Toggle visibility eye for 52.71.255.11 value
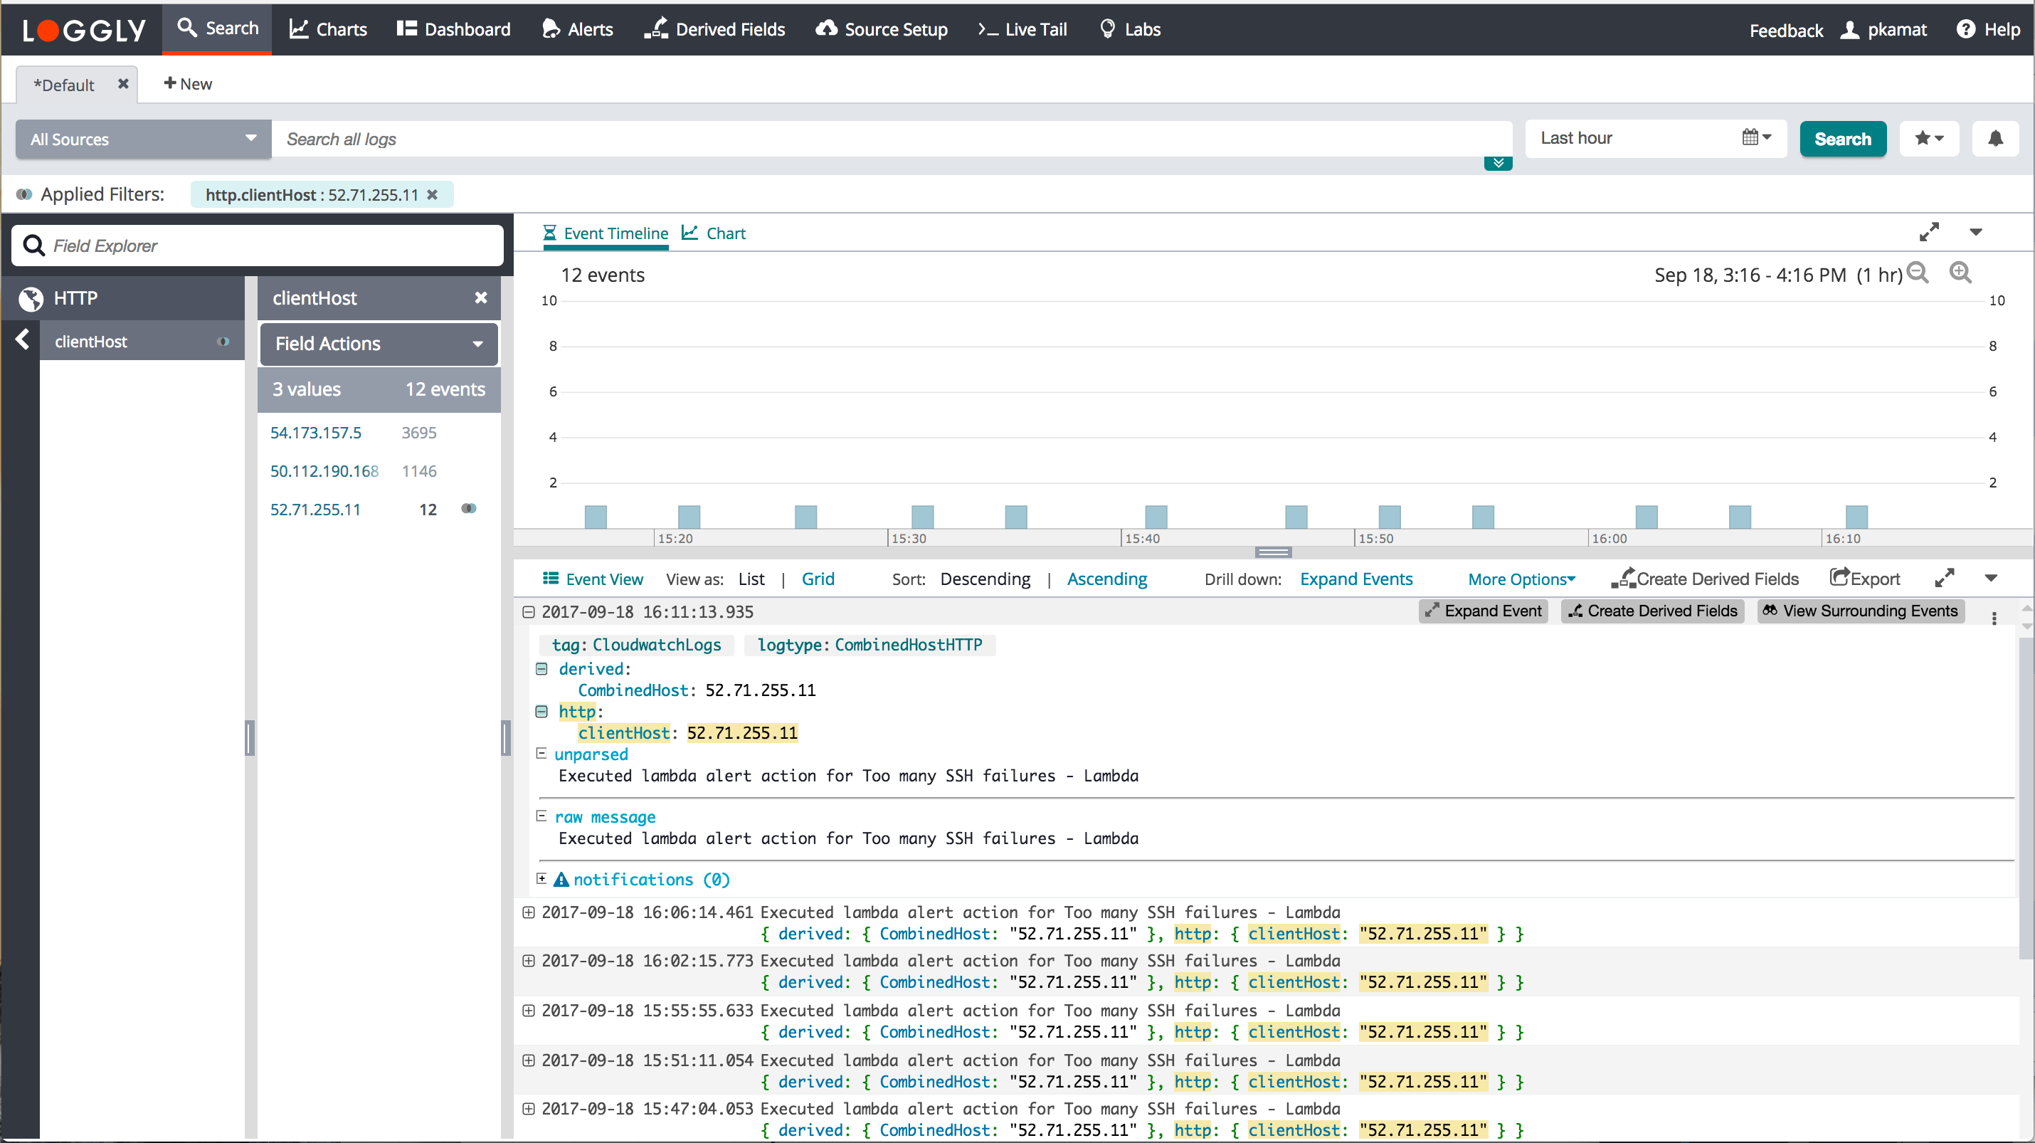2035x1143 pixels. (x=469, y=510)
